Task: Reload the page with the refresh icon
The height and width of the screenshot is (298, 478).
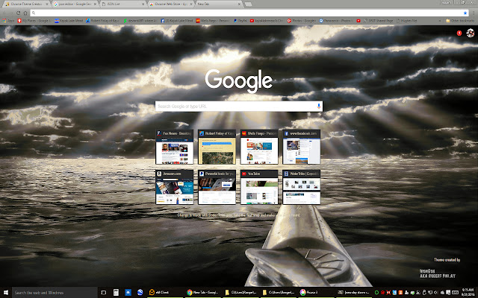Action: point(18,13)
